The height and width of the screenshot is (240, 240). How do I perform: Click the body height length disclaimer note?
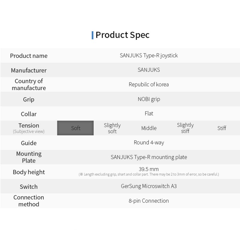pos(149,174)
